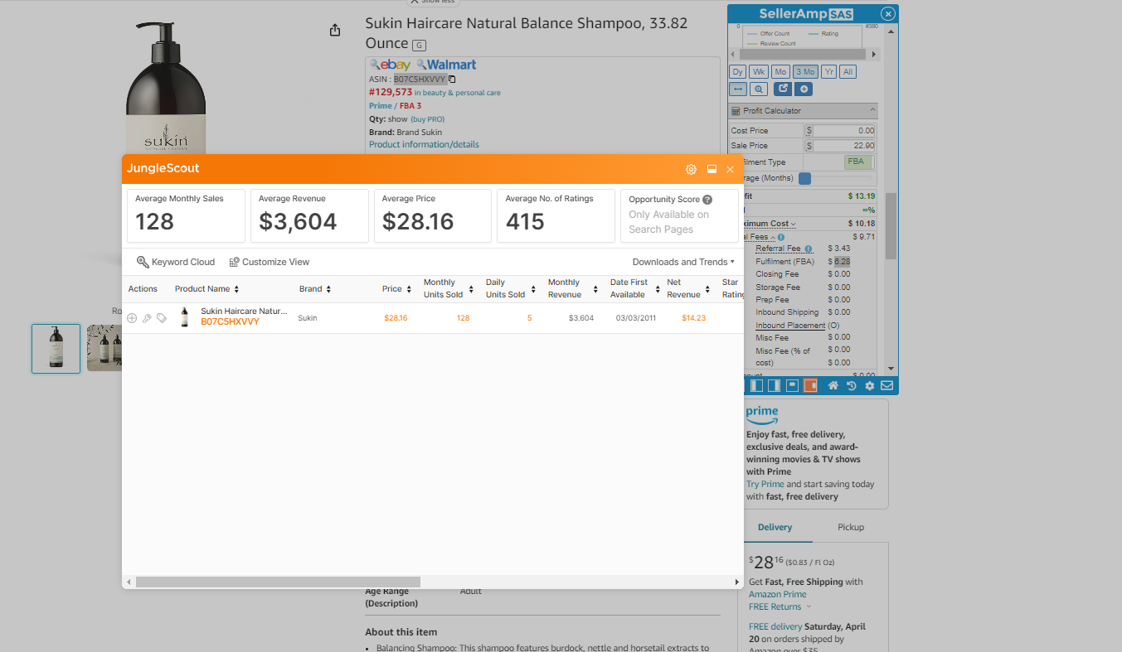Click the SellerAmp envelope mail icon
The width and height of the screenshot is (1122, 652).
pos(887,386)
